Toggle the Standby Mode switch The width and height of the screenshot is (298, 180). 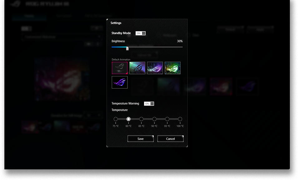pyautogui.click(x=141, y=33)
